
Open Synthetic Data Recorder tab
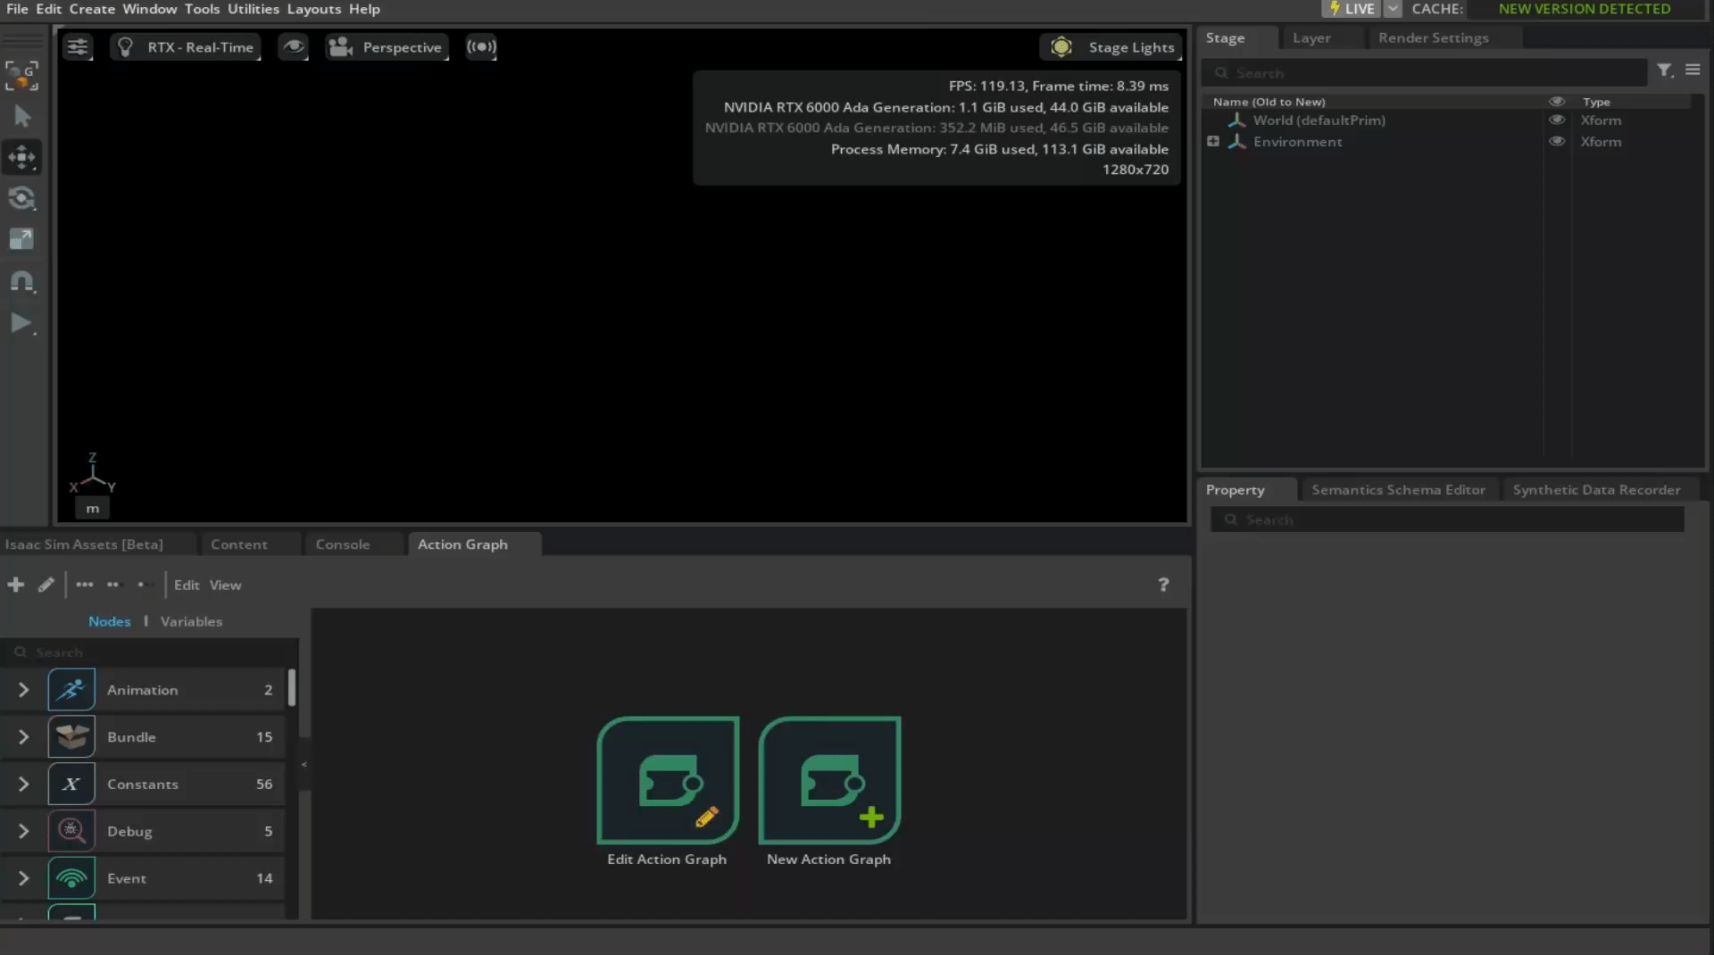click(x=1596, y=490)
